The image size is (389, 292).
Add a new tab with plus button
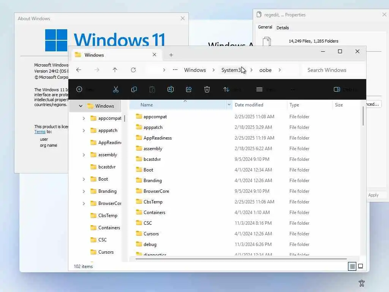171,55
